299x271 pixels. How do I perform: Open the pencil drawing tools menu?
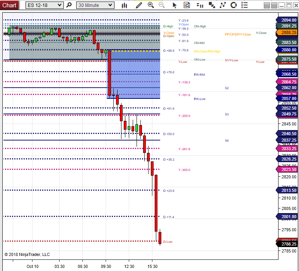pyautogui.click(x=139, y=5)
